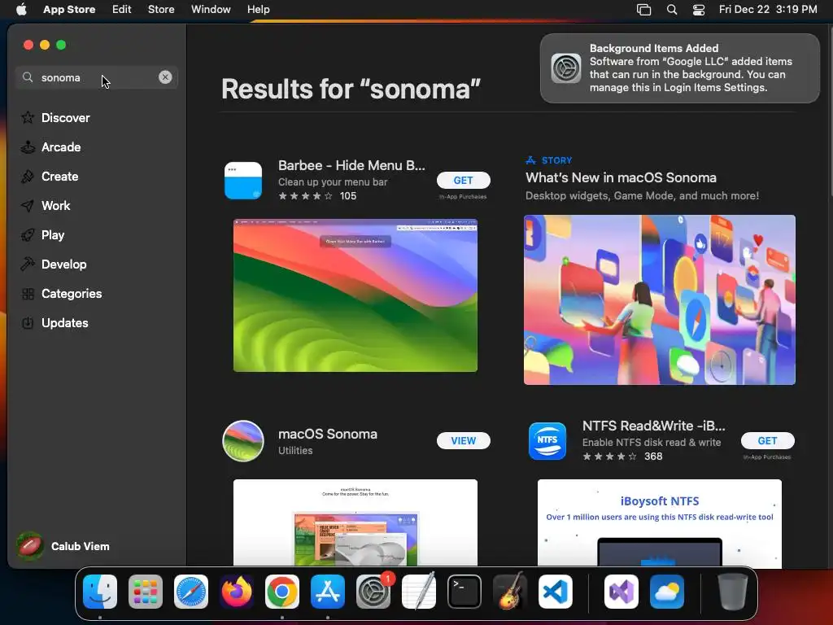Screen dimensions: 833x625
Task: Get the NTFS Read&Write app
Action: point(768,440)
